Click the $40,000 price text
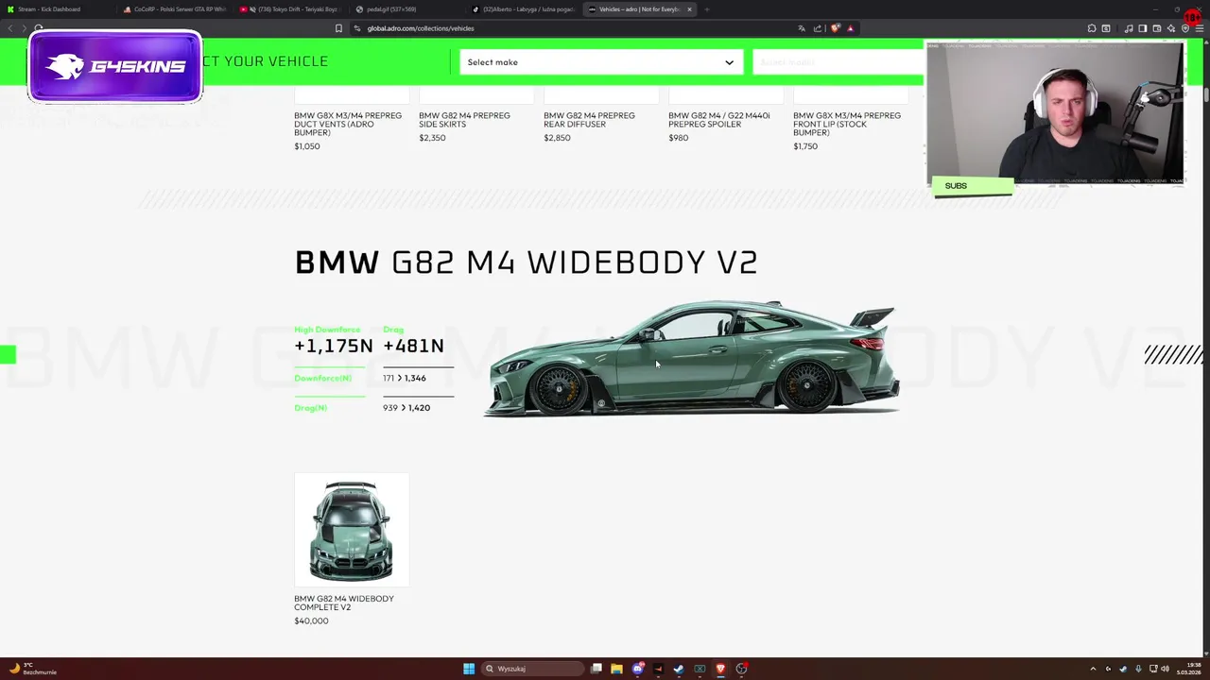This screenshot has width=1210, height=680. point(311,620)
